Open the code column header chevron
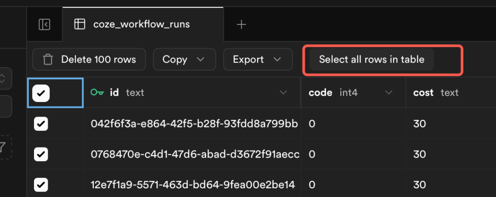496x197 pixels. pyautogui.click(x=389, y=93)
